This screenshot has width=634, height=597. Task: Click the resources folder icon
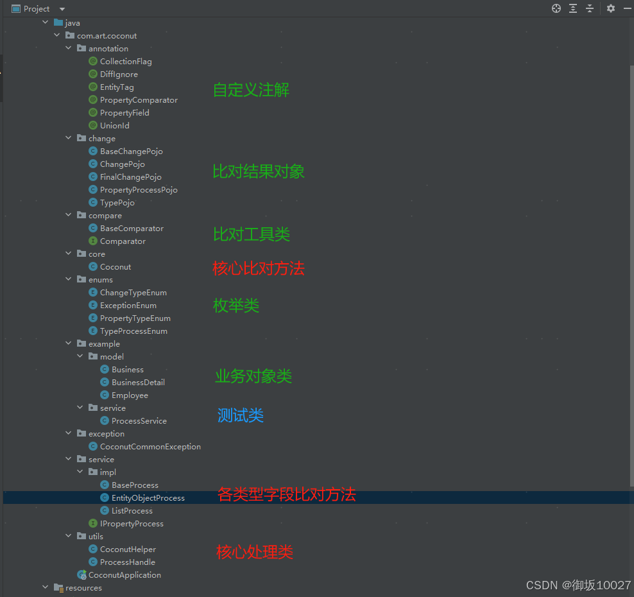pyautogui.click(x=58, y=588)
